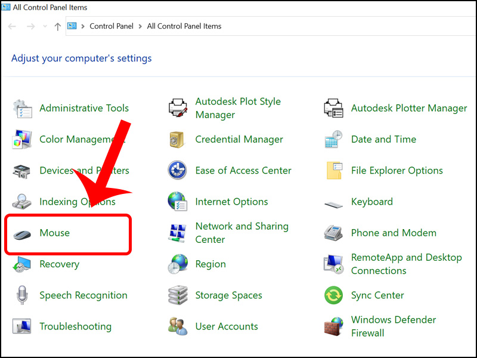Open Ease of Access Center icon
Viewport: 477px width, 358px height.
click(178, 171)
